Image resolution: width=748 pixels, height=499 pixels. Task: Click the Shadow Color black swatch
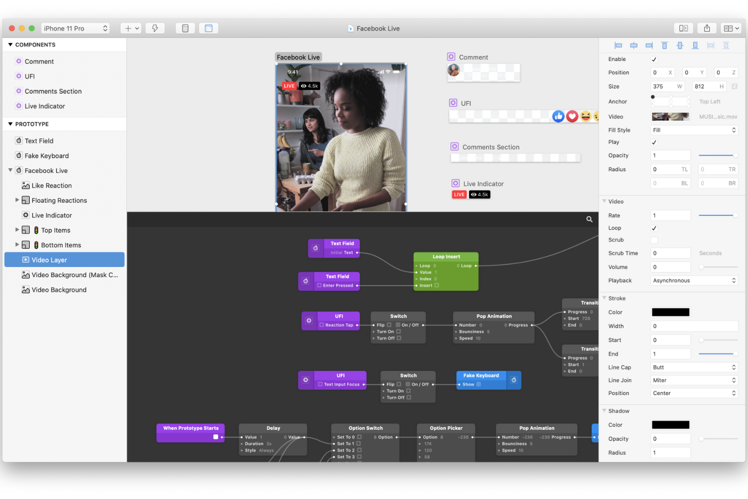click(671, 425)
